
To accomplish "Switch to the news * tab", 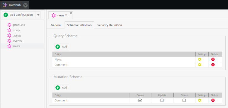I will [x=60, y=15].
